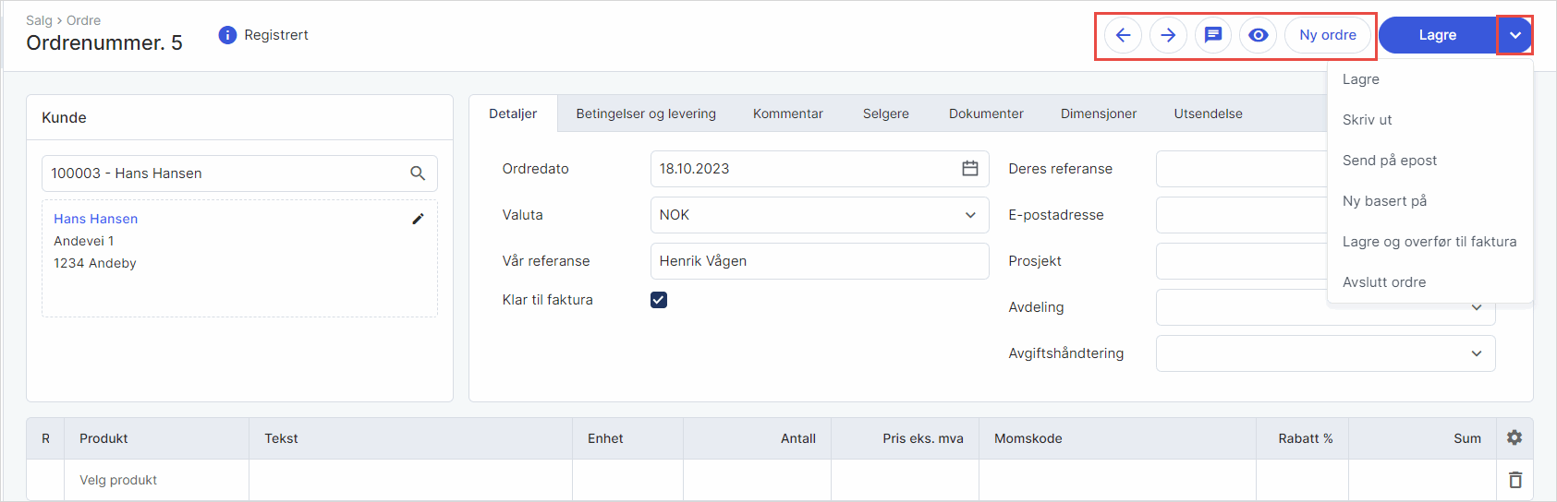This screenshot has width=1557, height=502.
Task: Click the customer search magnifier icon
Action: [418, 173]
